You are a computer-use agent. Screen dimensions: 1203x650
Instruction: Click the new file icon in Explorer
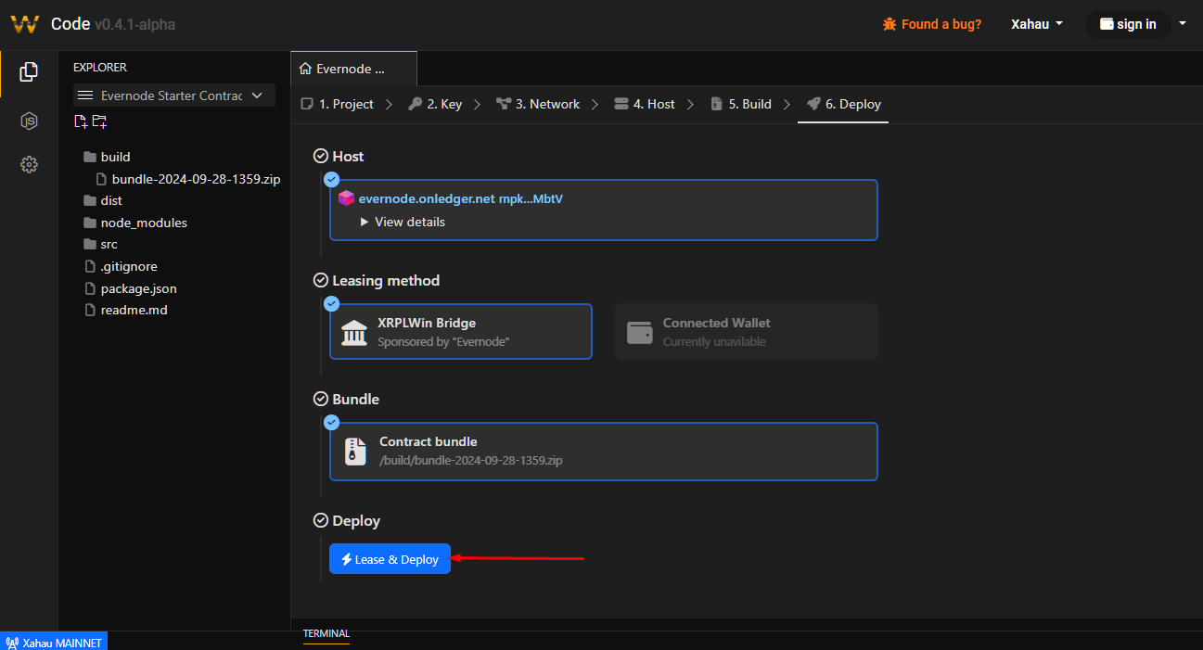81,121
